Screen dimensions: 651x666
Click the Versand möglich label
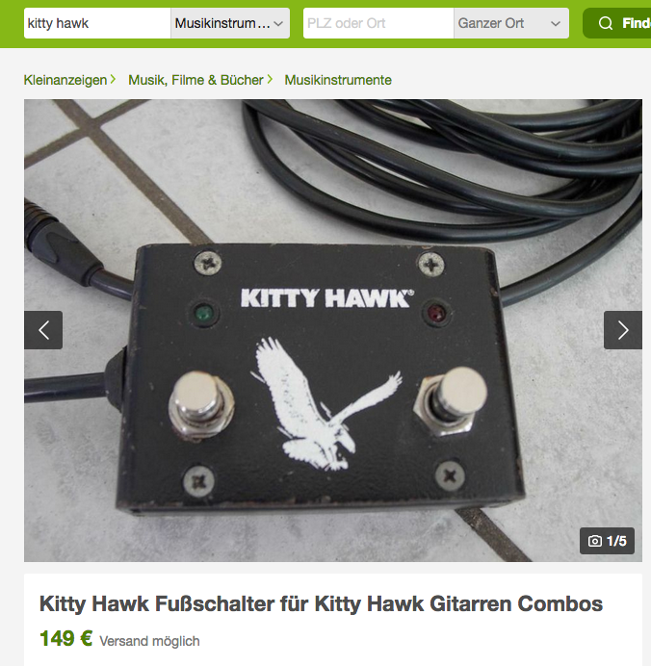tap(149, 641)
